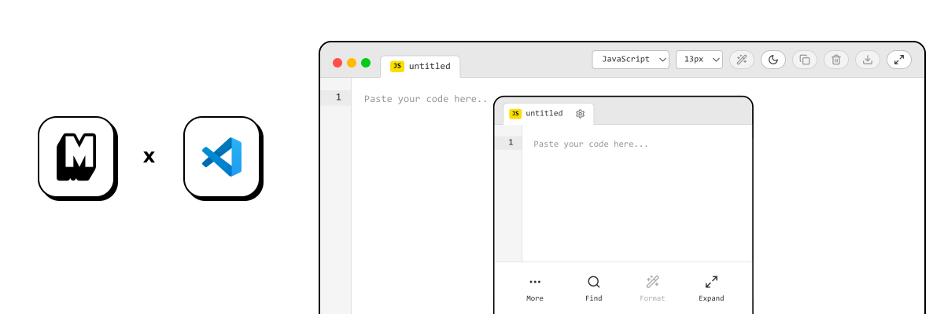Click the code placeholder in the large editor
This screenshot has width=944, height=314.
[x=426, y=99]
